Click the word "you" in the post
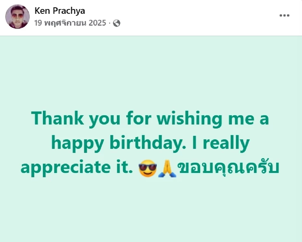 pos(104,119)
